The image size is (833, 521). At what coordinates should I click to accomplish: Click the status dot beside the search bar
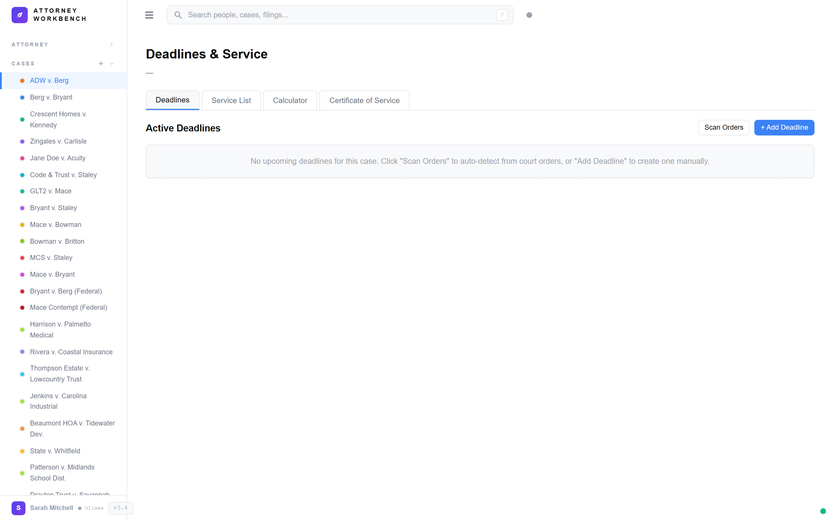[x=529, y=15]
